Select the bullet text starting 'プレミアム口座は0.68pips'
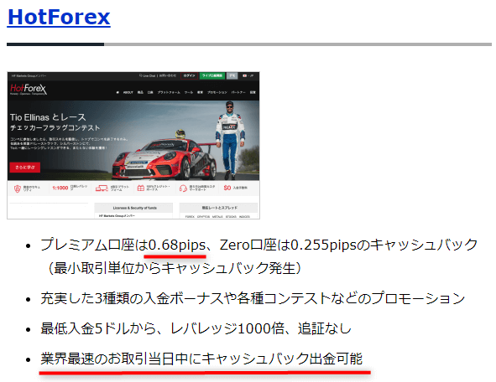The height and width of the screenshot is (382, 496). (x=258, y=245)
